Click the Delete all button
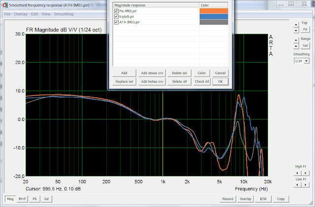The height and width of the screenshot is (207, 315). 179,82
